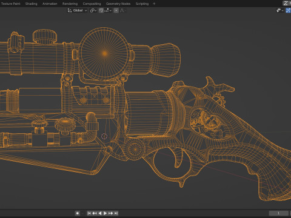291x218 pixels.
Task: Jump to the start frame
Action: tap(89, 213)
